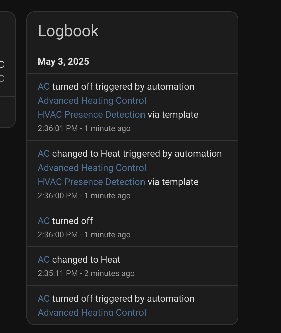Click "changed to Heat" text in 2:35:11 entry
Viewport: 281px width, 333px height.
tap(86, 260)
